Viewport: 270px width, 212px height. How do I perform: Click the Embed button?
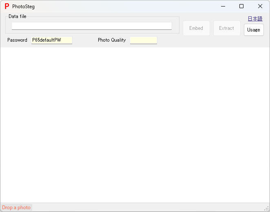tap(196, 28)
